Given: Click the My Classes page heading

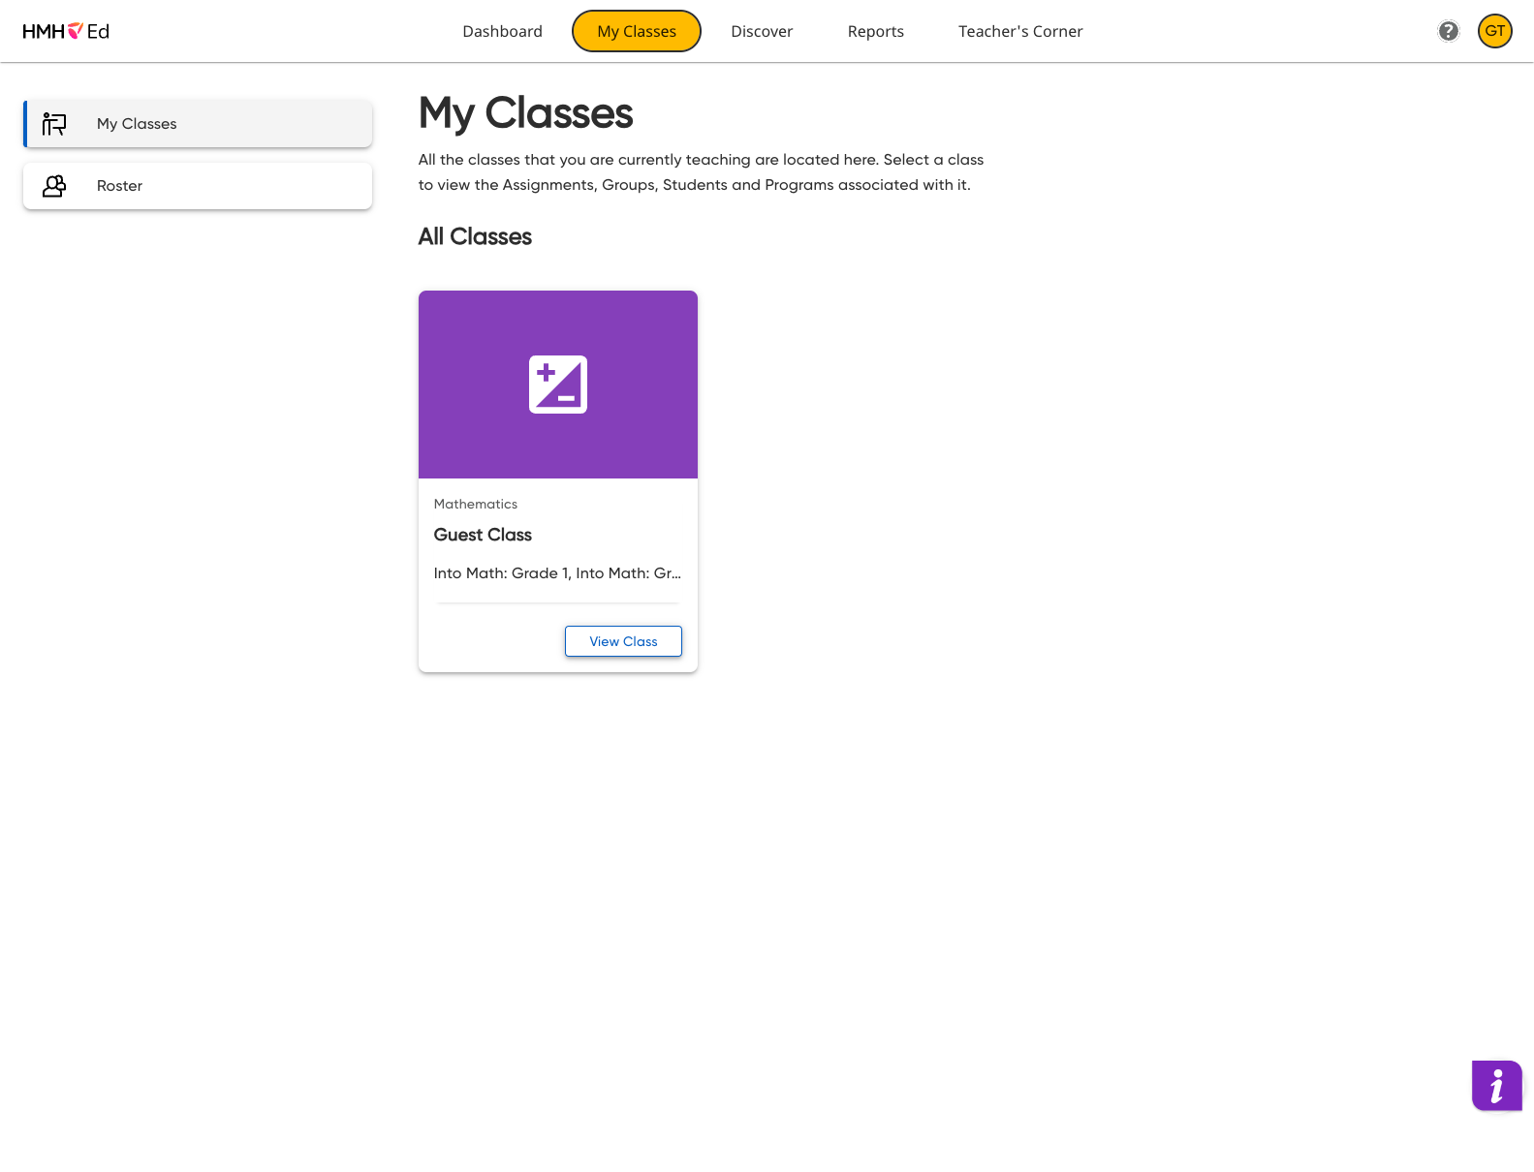Looking at the screenshot, I should coord(525,113).
